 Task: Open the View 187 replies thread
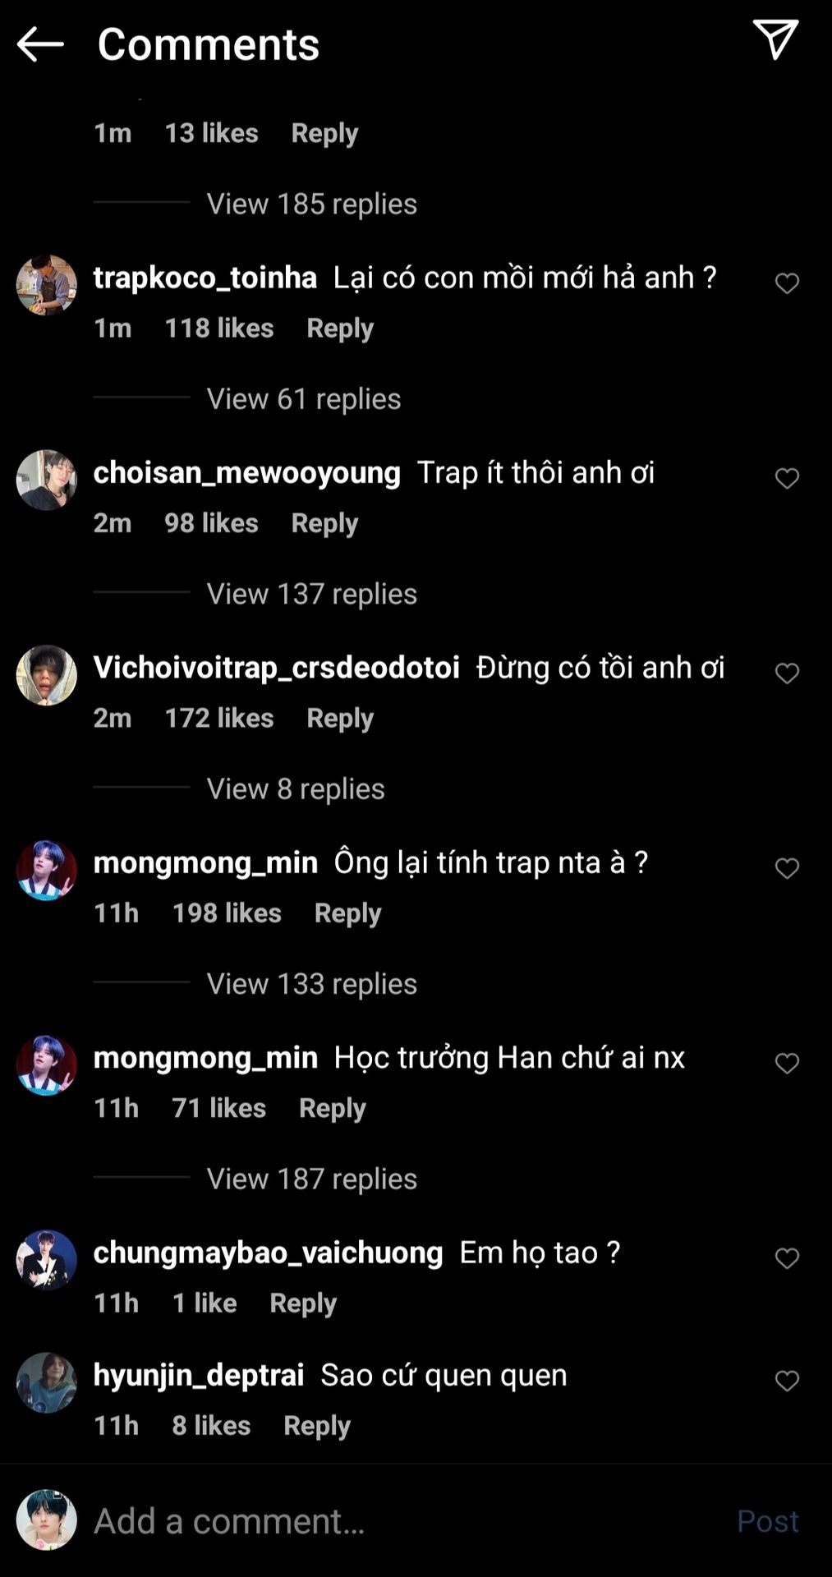pos(311,1179)
